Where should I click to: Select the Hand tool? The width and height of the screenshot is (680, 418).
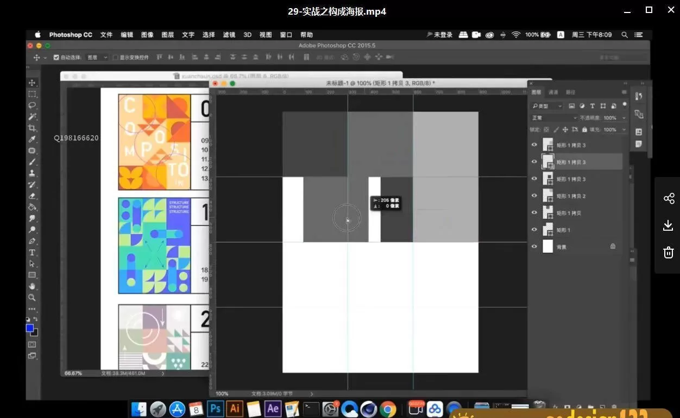pos(32,286)
